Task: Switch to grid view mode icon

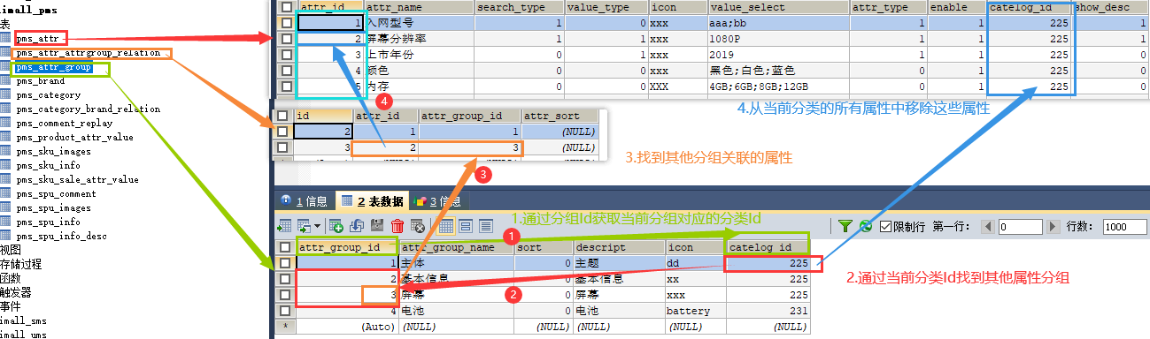Action: pos(445,226)
